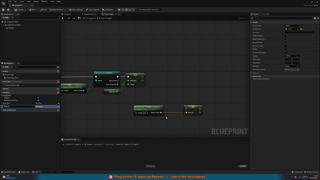
Task: Add new Event Dispatcher with plus icon
Action: pyautogui.click(x=58, y=110)
